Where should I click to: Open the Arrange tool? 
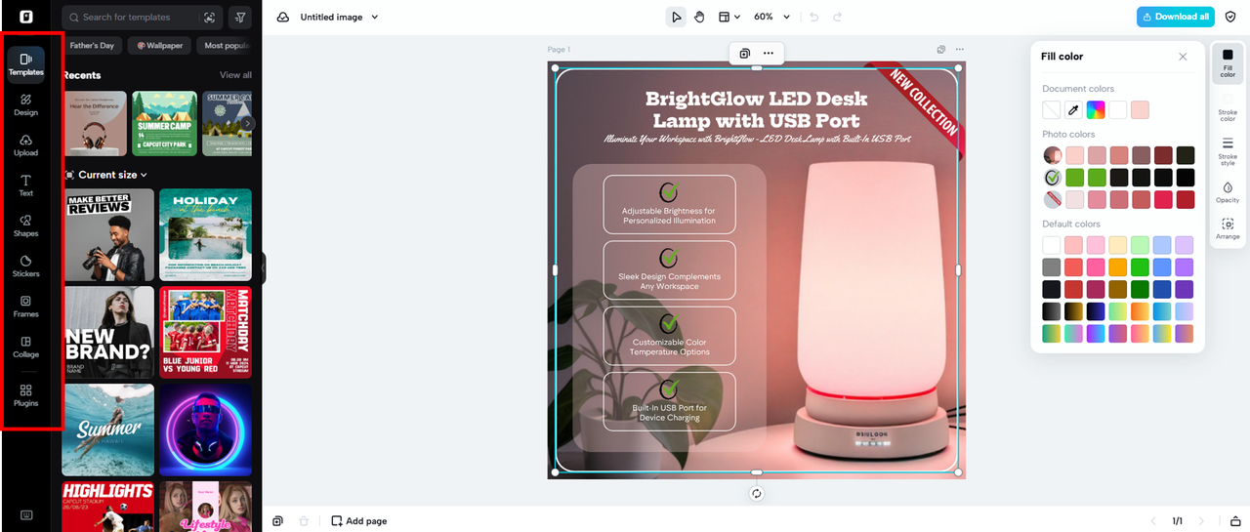coord(1228,229)
